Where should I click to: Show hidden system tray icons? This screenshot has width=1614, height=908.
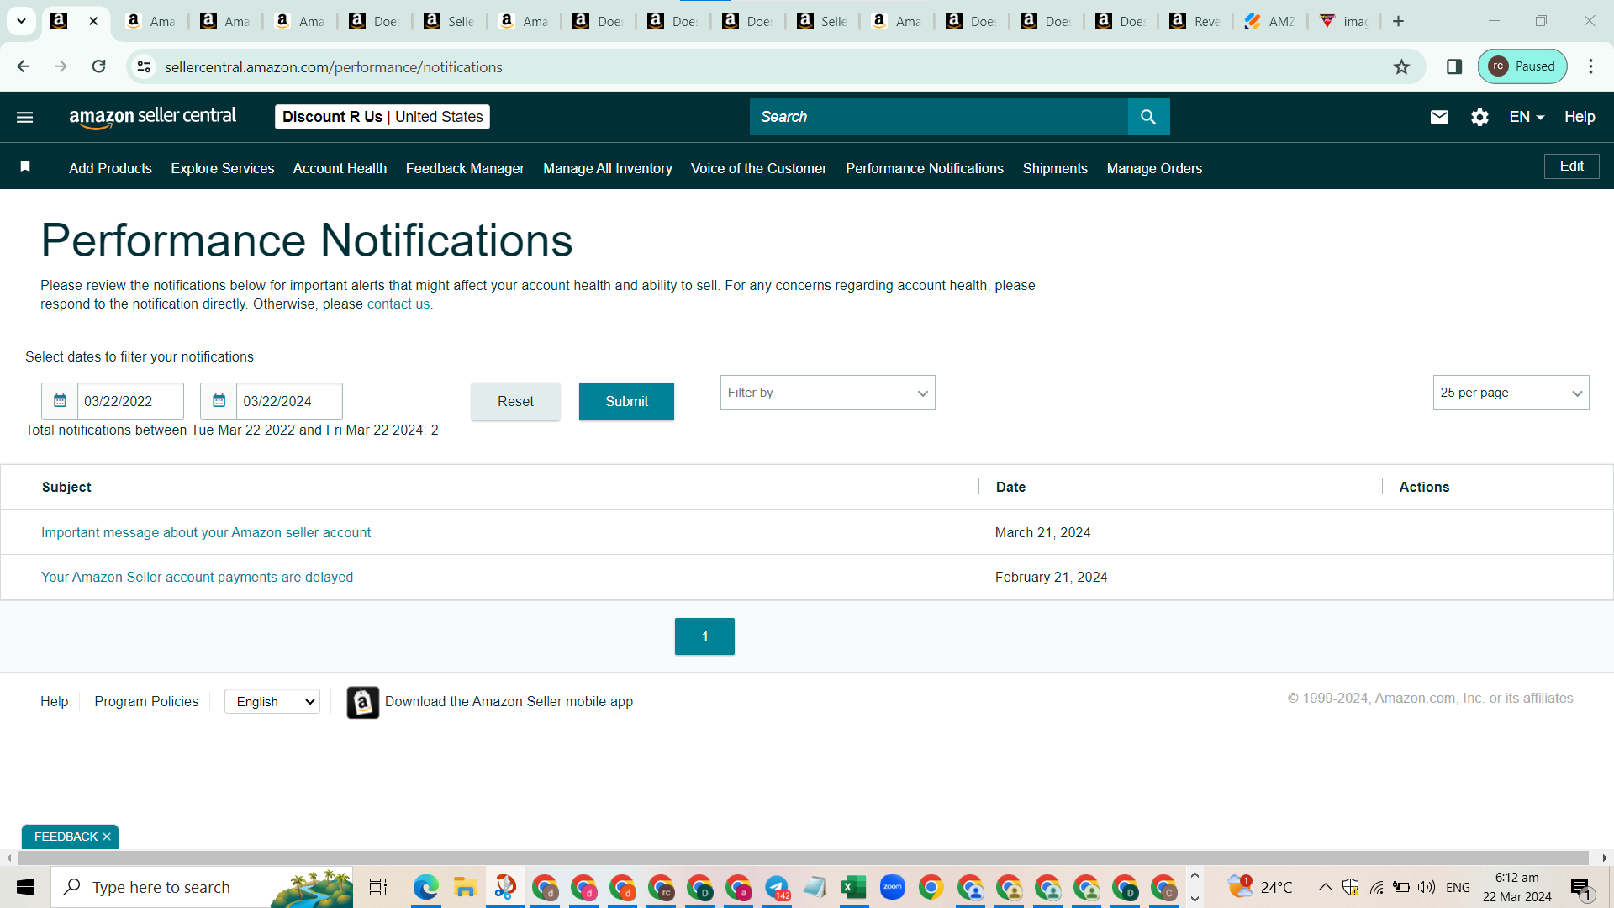(1325, 887)
